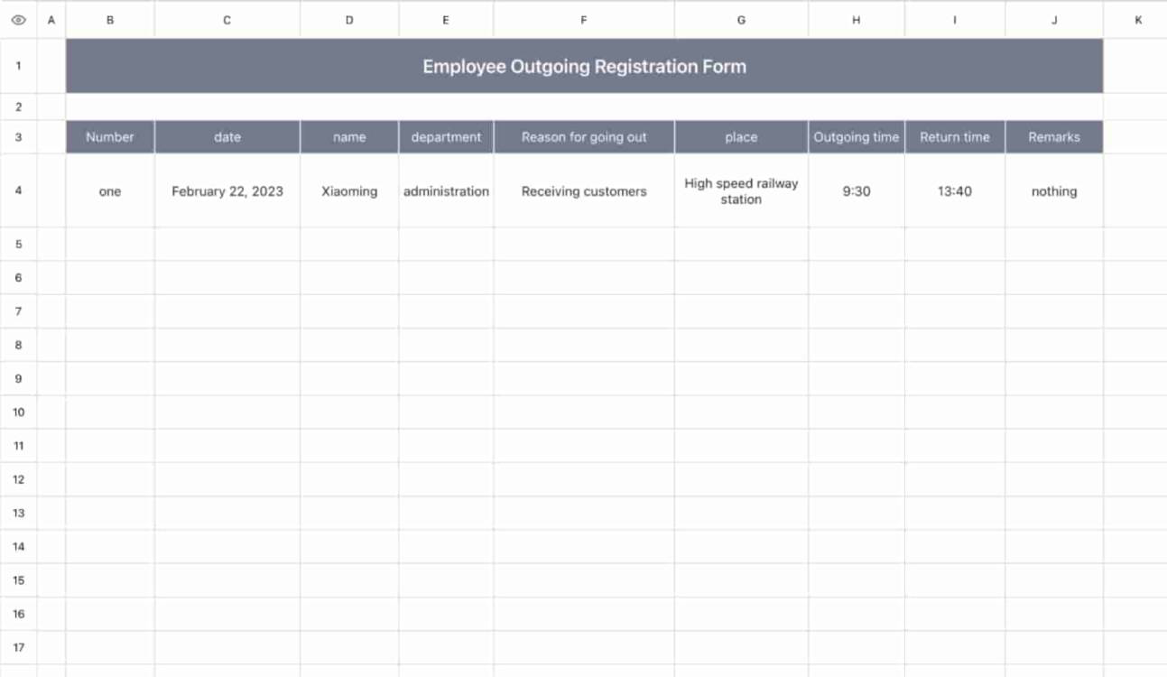The height and width of the screenshot is (677, 1167).
Task: Select the 'February 22, 2023' cell
Action: (x=227, y=190)
